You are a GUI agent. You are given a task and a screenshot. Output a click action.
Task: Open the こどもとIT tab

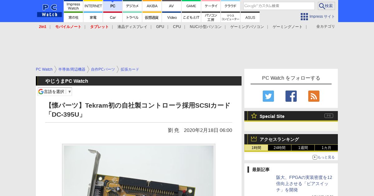191,17
